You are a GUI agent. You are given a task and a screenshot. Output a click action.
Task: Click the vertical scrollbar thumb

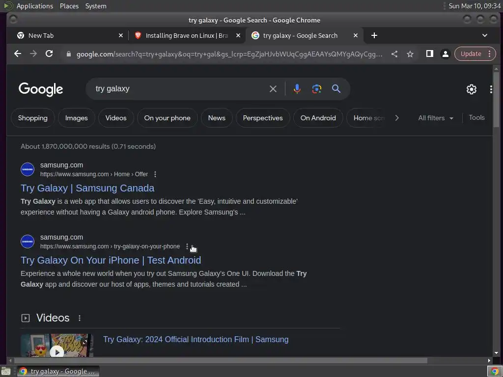click(x=496, y=99)
